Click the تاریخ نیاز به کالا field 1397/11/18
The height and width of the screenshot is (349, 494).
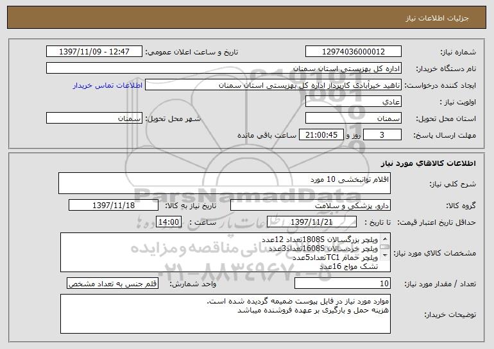pyautogui.click(x=114, y=205)
